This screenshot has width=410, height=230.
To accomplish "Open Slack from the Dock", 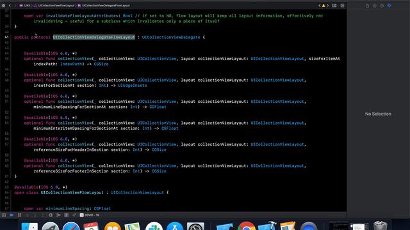I will click(x=154, y=226).
